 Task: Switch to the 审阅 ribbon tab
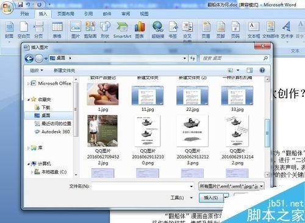pos(126,13)
